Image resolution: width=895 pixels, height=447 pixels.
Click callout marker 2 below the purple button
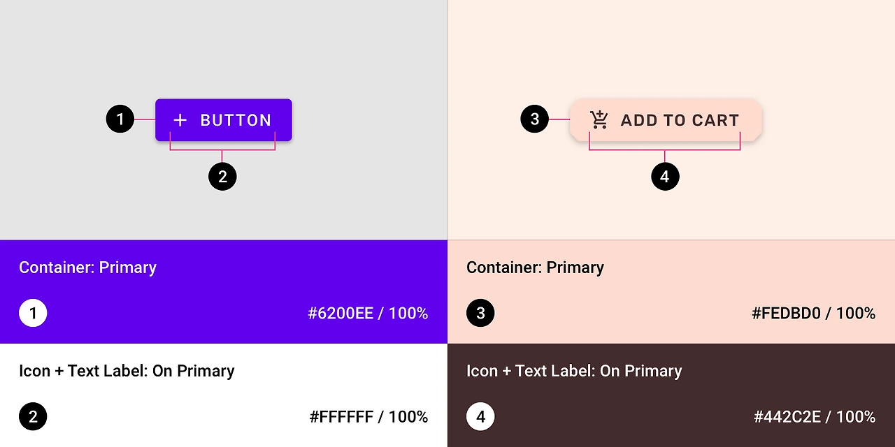tap(222, 177)
